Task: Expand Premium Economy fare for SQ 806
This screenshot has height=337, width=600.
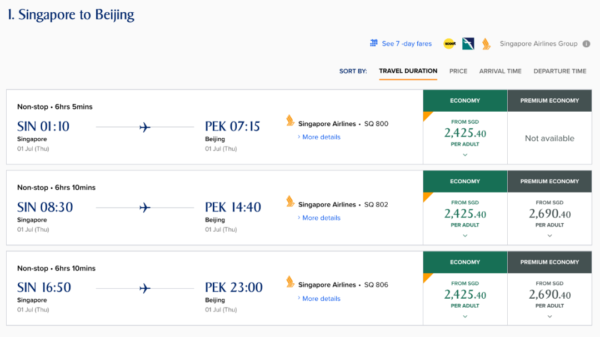Action: (x=549, y=316)
